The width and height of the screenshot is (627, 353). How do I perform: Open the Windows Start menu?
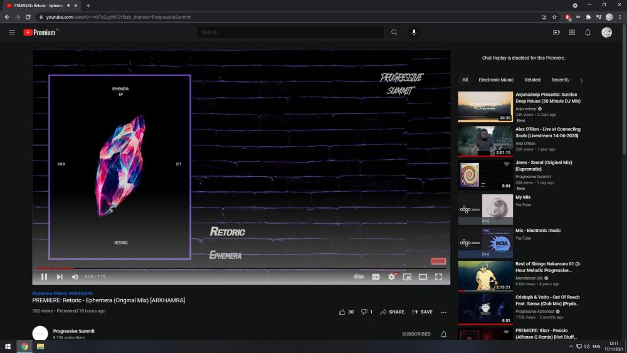pos(8,347)
